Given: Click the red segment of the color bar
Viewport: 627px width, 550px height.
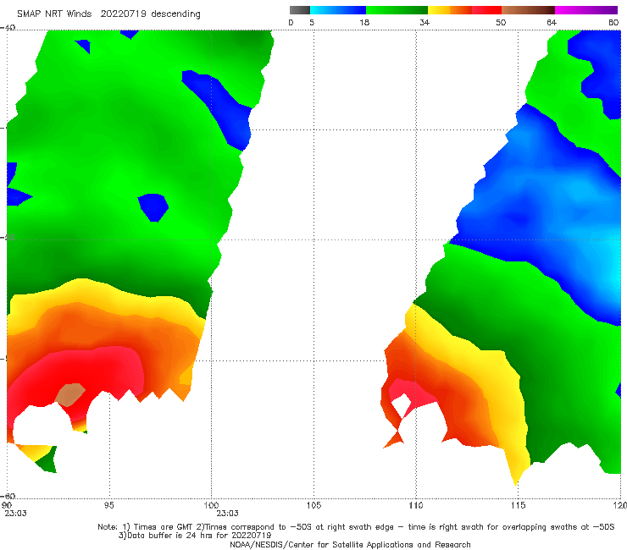Looking at the screenshot, I should [x=486, y=10].
